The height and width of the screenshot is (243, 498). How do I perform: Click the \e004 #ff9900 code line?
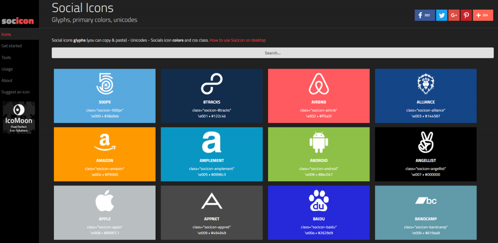click(105, 174)
